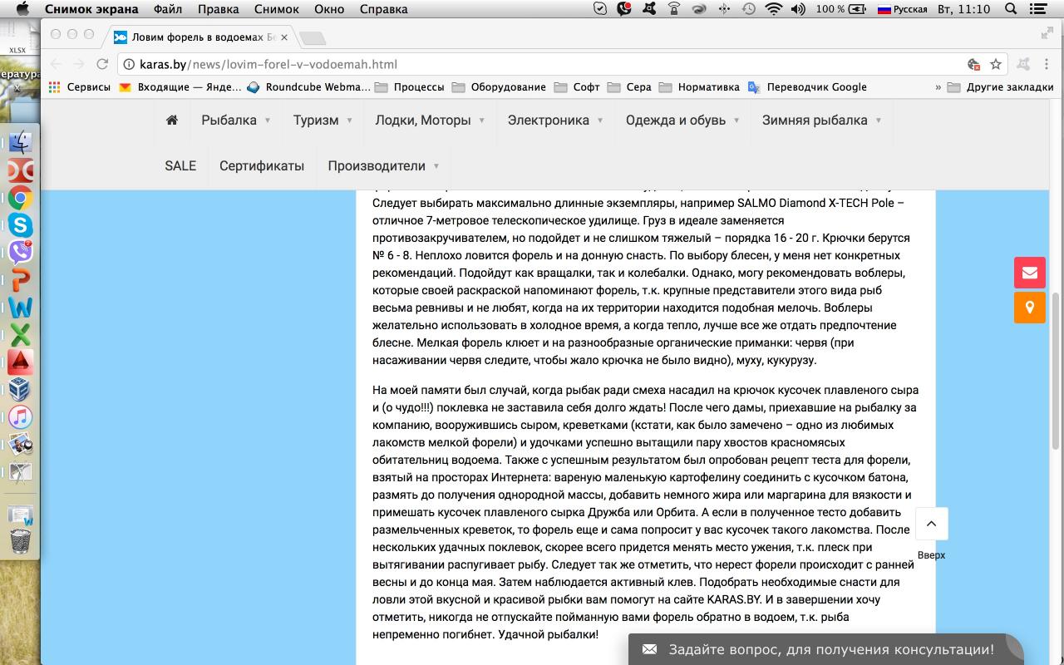Open Skype from the dock
Image resolution: width=1064 pixels, height=665 pixels.
20,225
